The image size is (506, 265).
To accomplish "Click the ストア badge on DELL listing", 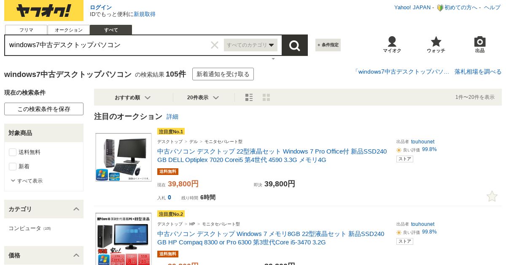I will [405, 159].
